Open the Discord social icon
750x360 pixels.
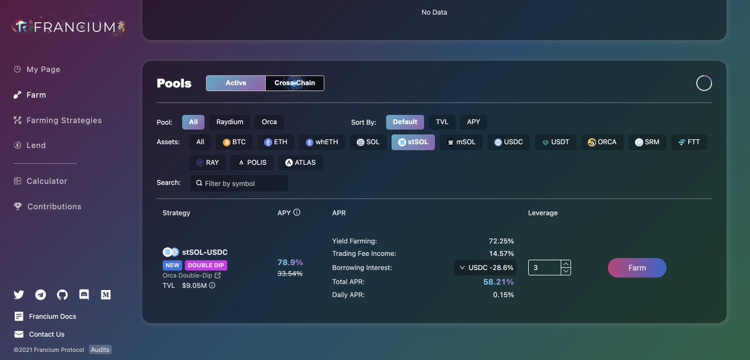coord(84,294)
